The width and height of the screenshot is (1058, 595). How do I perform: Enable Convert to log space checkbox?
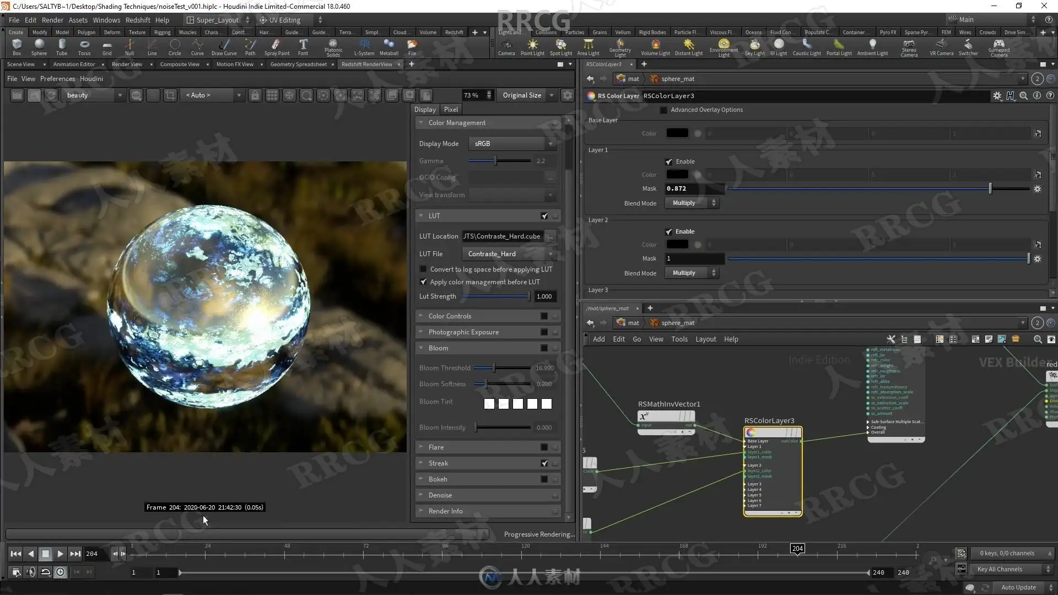click(423, 269)
